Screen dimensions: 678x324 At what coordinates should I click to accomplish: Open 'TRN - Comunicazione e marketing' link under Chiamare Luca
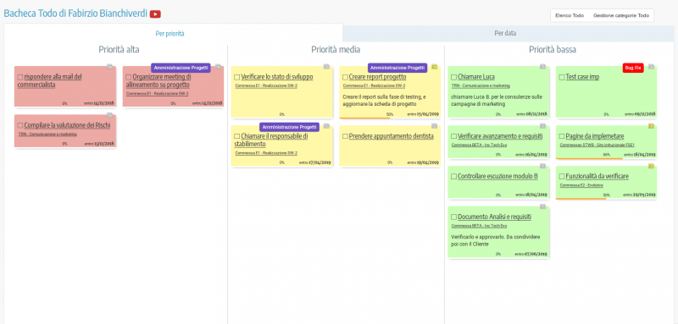coord(481,85)
